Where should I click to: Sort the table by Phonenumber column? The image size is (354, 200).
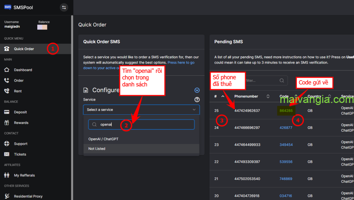268,96
